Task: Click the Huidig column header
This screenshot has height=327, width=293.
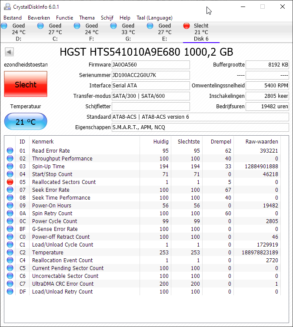Action: click(x=155, y=142)
